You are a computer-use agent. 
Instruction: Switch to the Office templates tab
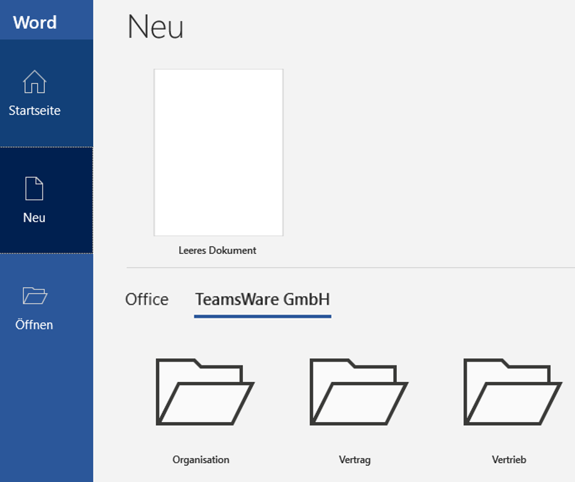(x=147, y=299)
